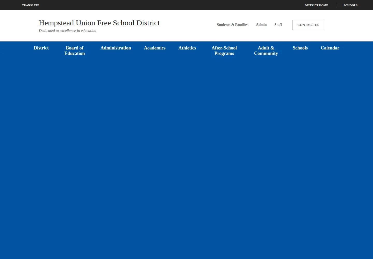Screen dimensions: 373x259
Task: Select Schools in the blue navigation bar
Action: (300, 48)
